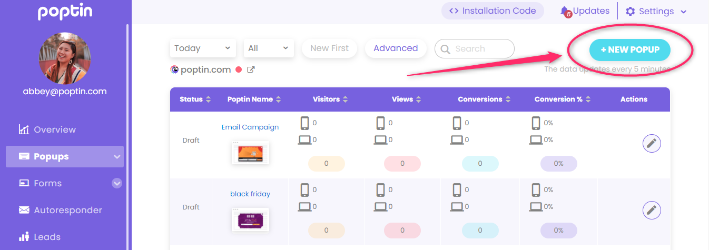Create a new popup
709x250 pixels.
coord(630,50)
